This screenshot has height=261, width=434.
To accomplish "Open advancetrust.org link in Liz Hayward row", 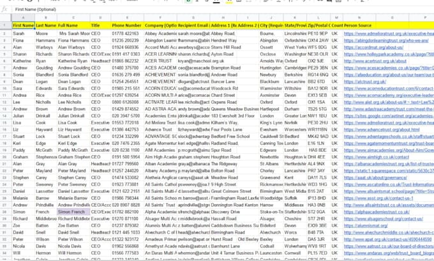I will pos(382,130).
